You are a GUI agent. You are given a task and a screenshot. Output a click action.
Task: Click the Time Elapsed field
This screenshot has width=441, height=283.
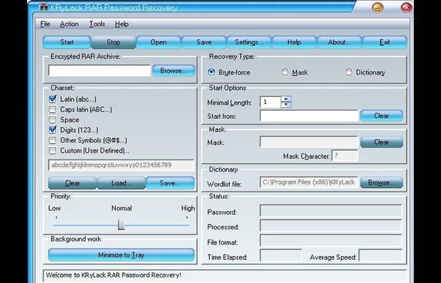coord(281,256)
